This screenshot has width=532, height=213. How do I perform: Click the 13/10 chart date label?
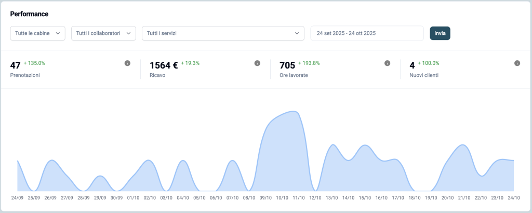click(331, 198)
